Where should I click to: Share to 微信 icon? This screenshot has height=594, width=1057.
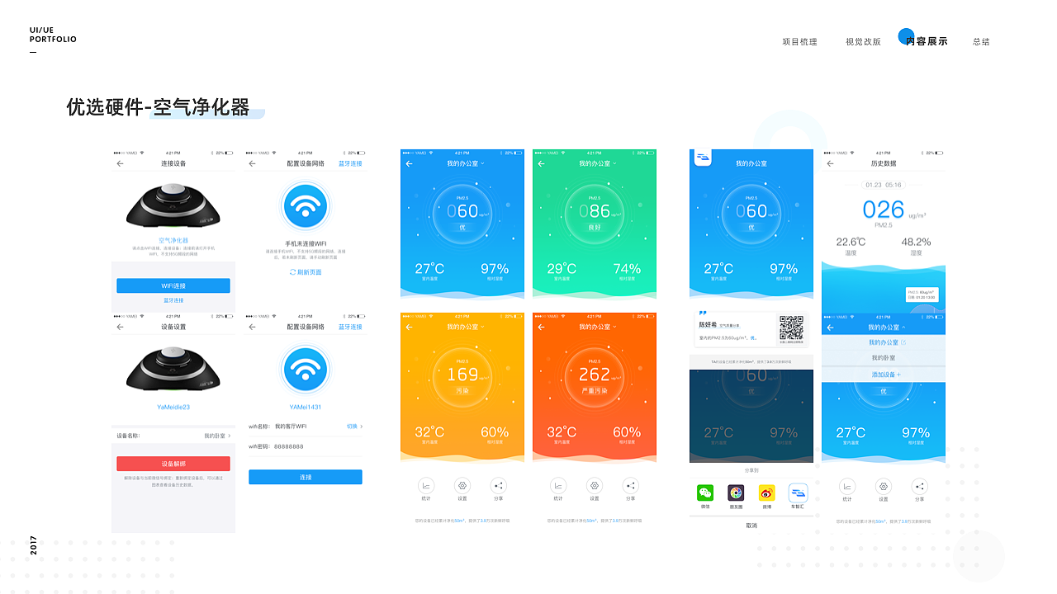pos(705,493)
